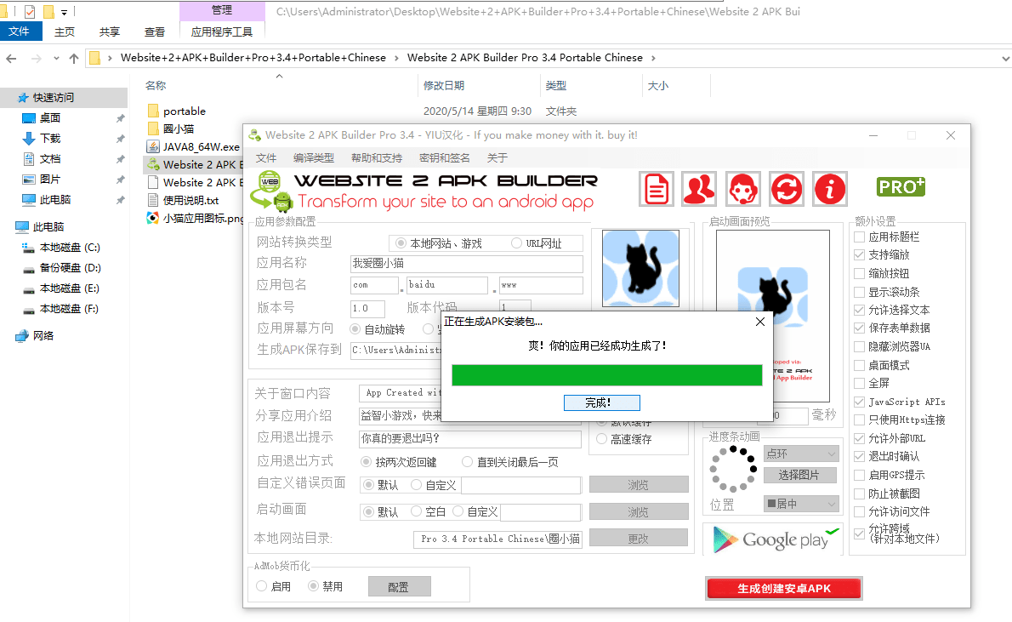Enable 应用标题栏 checkbox
The width and height of the screenshot is (1012, 622).
click(859, 237)
